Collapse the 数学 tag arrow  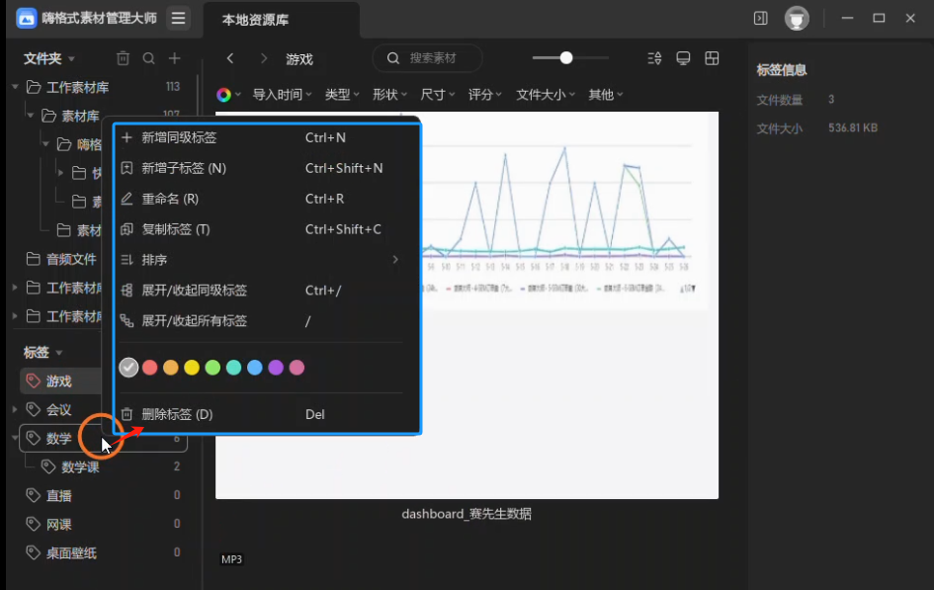coord(15,438)
